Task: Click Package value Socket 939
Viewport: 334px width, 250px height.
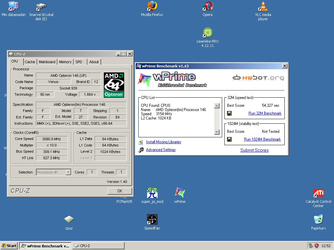Action: point(68,88)
